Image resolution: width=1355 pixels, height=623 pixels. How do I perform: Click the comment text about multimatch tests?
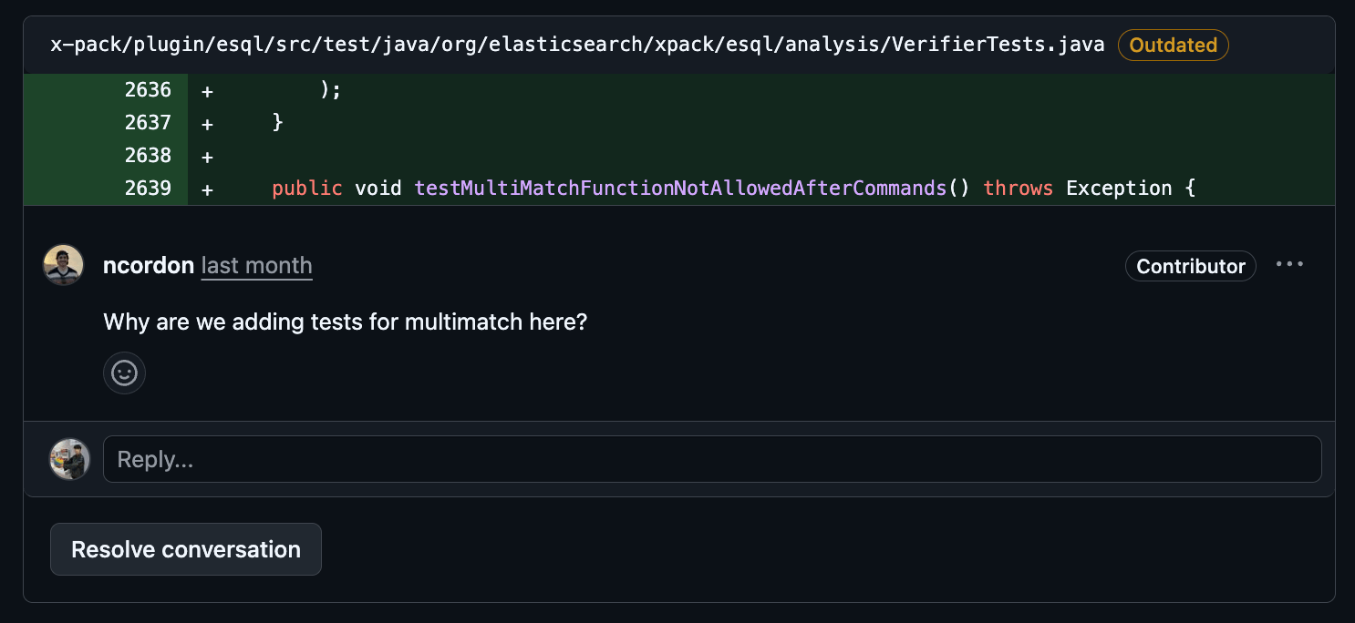(345, 322)
